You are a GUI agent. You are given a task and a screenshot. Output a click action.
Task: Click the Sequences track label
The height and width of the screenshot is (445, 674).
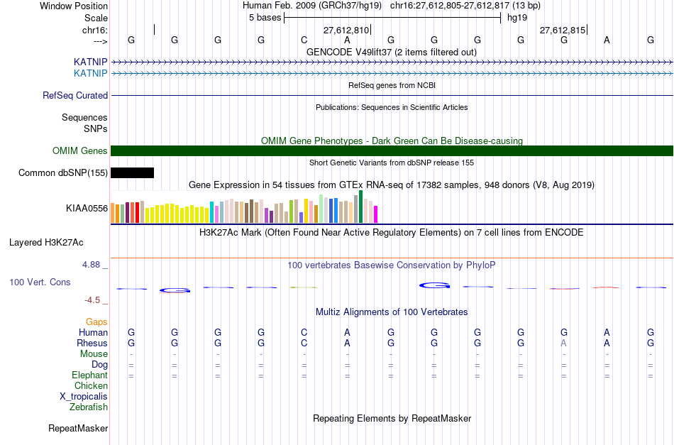coord(84,117)
